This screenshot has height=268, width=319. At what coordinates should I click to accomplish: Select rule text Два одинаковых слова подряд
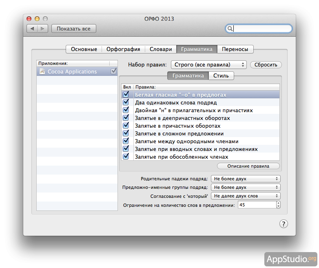[176, 102]
